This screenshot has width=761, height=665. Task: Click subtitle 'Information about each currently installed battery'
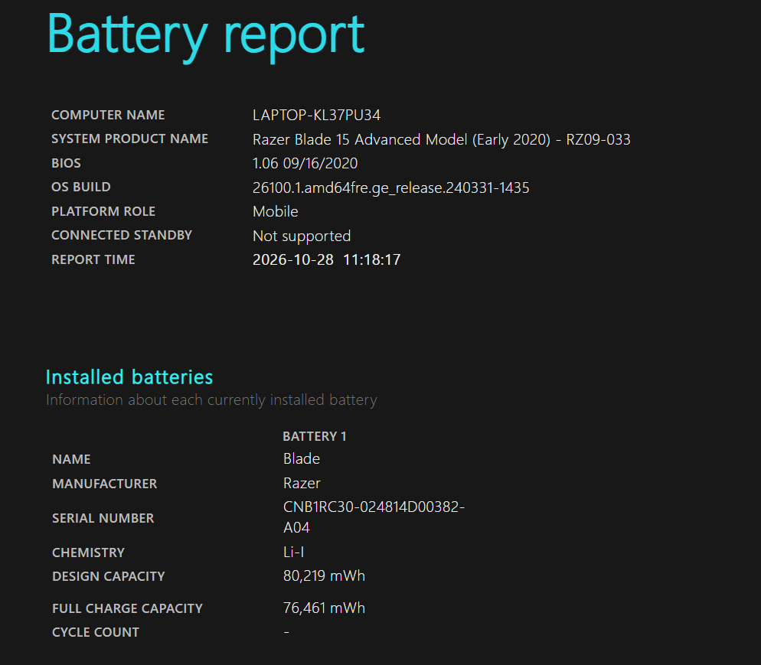point(211,400)
